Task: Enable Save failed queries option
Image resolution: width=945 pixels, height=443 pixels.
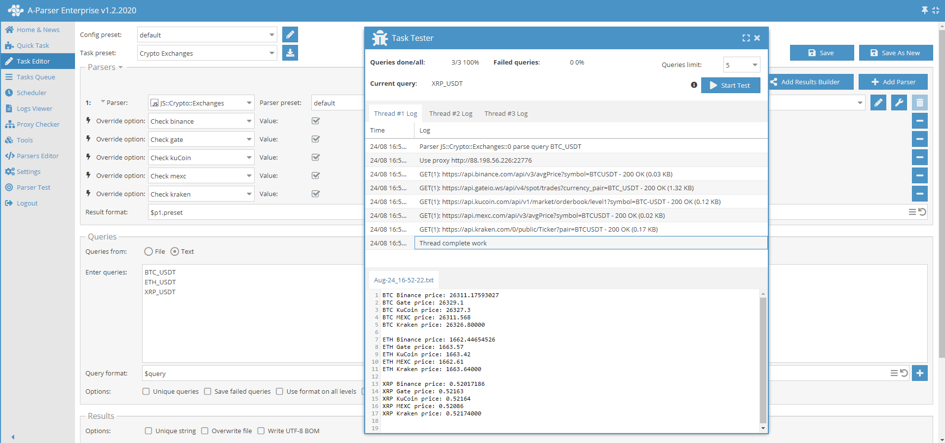Action: (208, 391)
